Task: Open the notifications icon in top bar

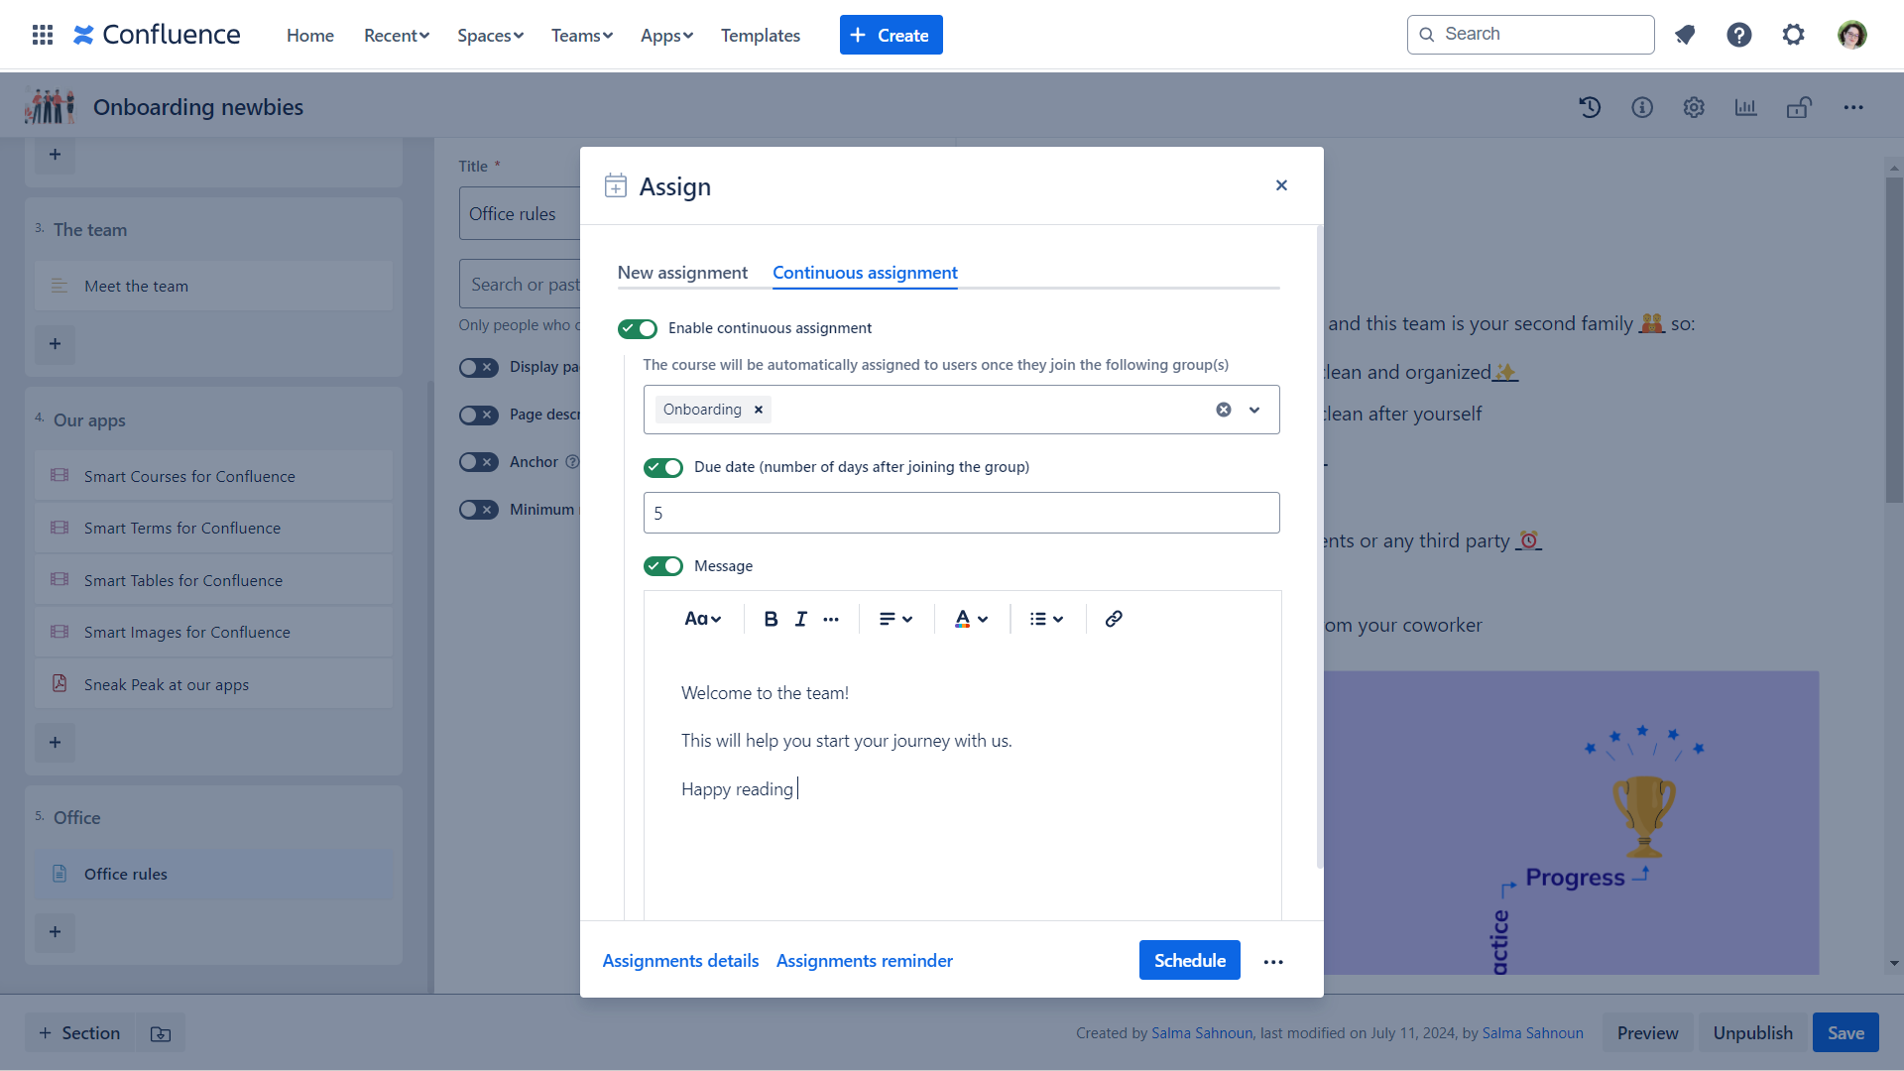Action: 1685,35
